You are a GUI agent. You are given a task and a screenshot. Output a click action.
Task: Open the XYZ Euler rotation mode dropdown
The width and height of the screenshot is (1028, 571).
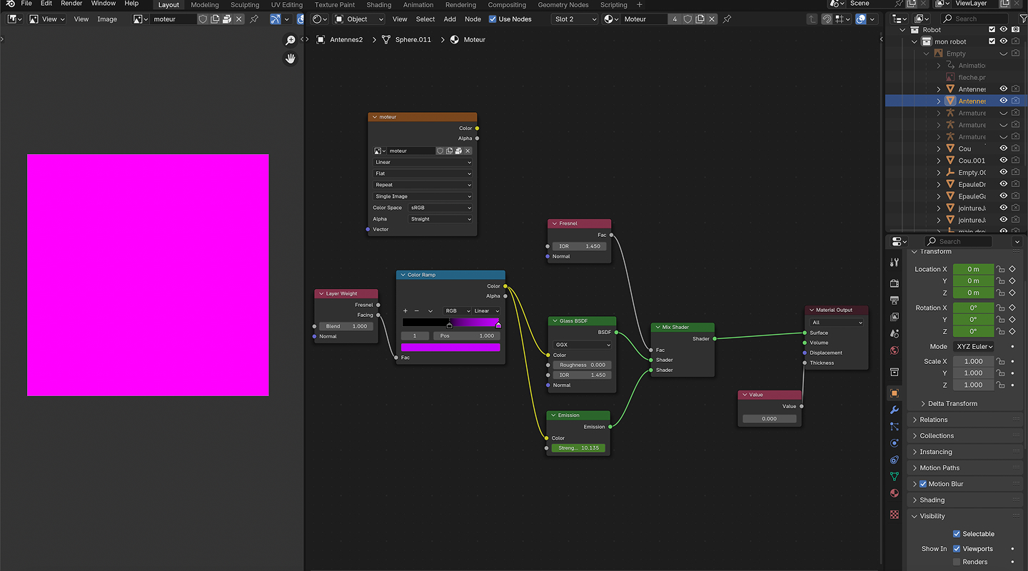pos(974,346)
